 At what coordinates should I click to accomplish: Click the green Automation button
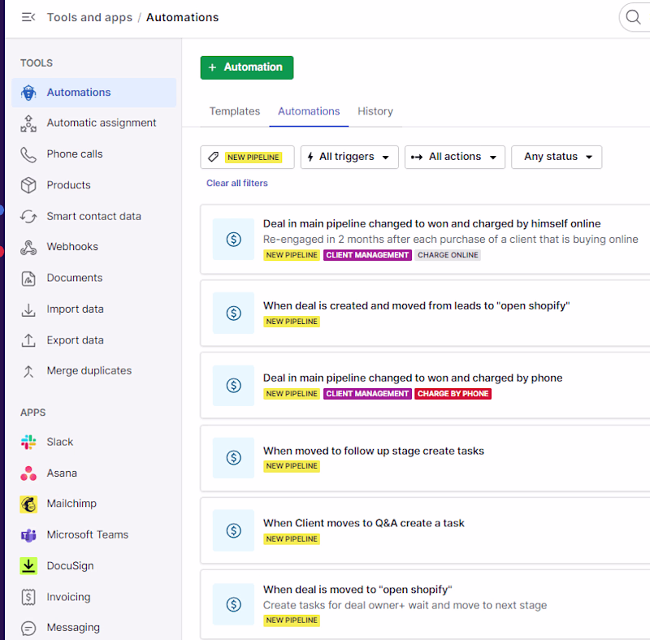click(247, 67)
